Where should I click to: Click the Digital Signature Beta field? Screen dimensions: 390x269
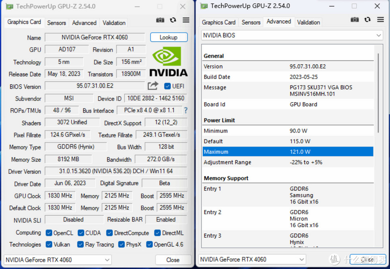click(x=164, y=183)
